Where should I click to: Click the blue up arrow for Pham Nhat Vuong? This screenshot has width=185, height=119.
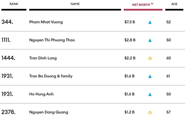(150, 22)
